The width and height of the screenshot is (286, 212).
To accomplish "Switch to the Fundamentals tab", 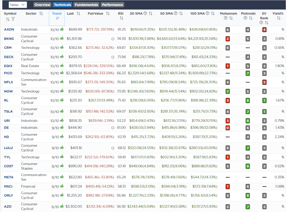I will tap(87, 5).
